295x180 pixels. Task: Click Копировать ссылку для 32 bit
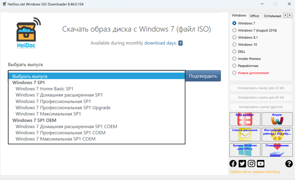pos(261,88)
